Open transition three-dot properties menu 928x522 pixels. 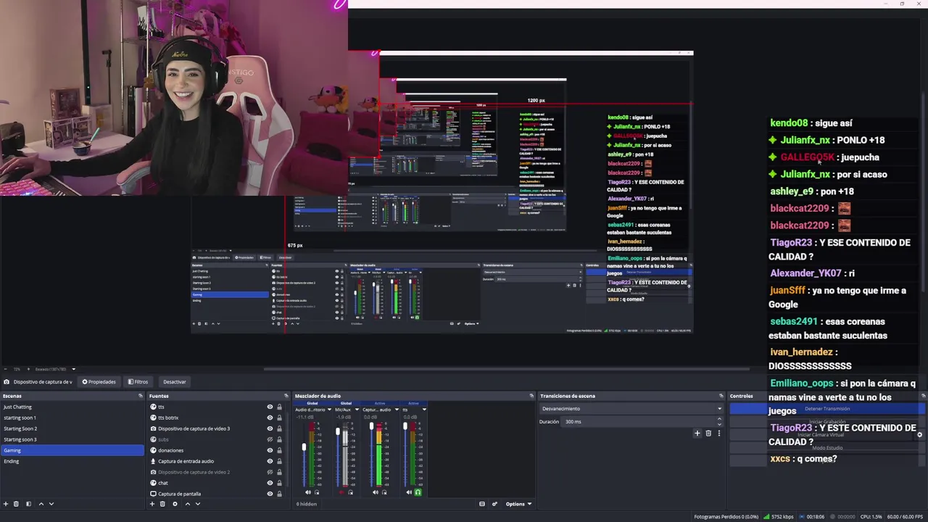718,434
